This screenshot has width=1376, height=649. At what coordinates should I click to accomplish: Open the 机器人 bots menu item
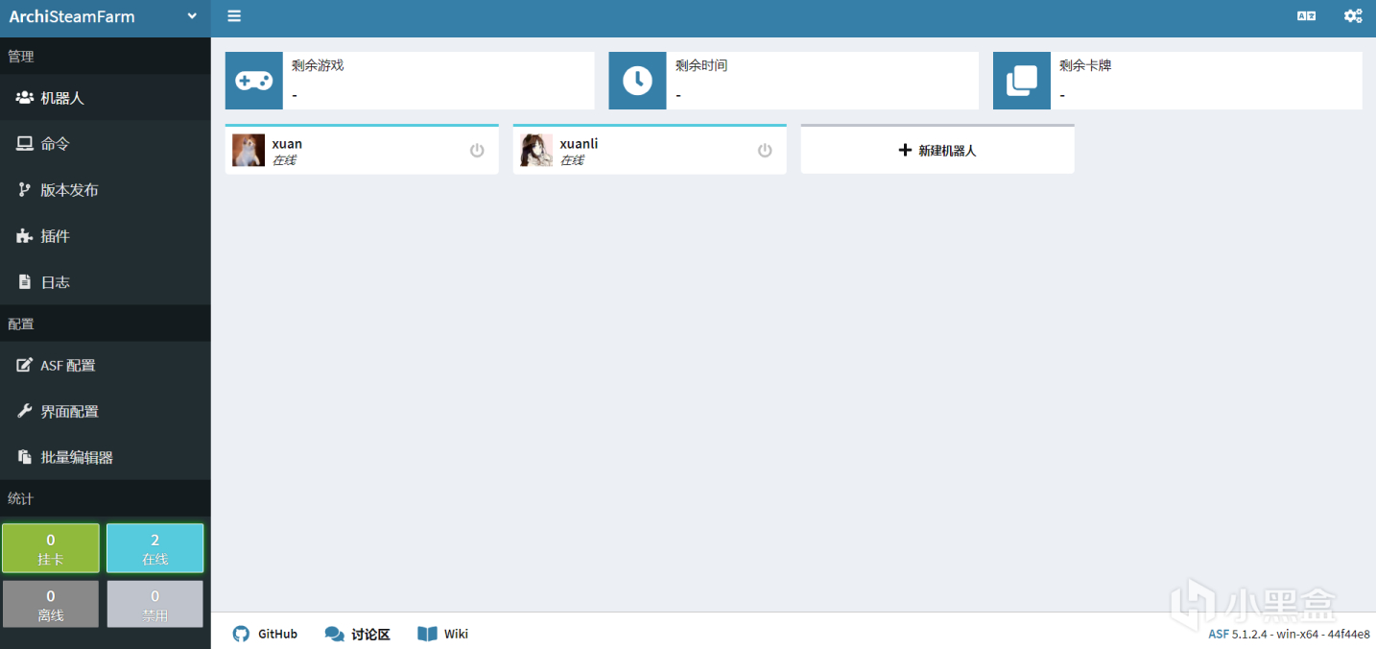click(106, 98)
